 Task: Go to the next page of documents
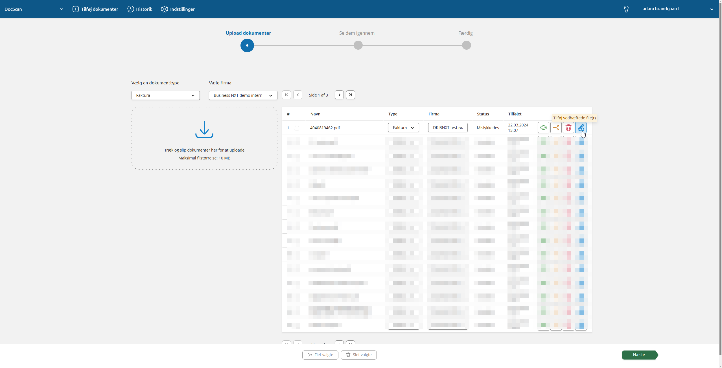[339, 95]
